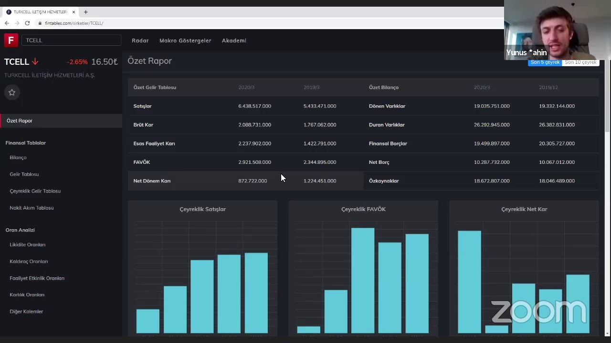This screenshot has height=343, width=611.
Task: Click the 16.50₺ stock price
Action: point(104,62)
